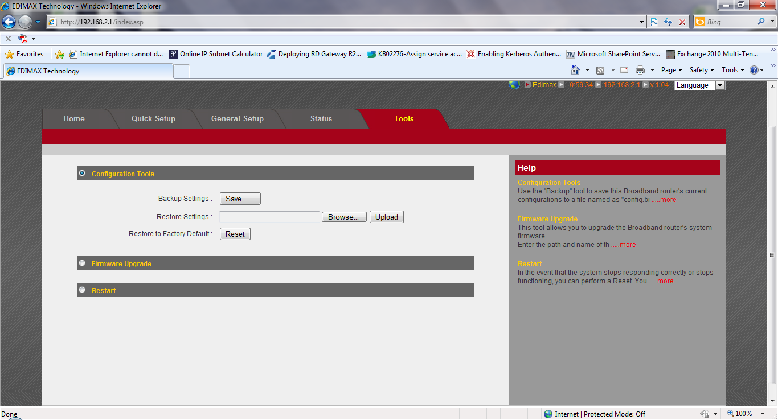Click the Read Mail envelope icon
The width and height of the screenshot is (778, 420).
click(x=624, y=70)
